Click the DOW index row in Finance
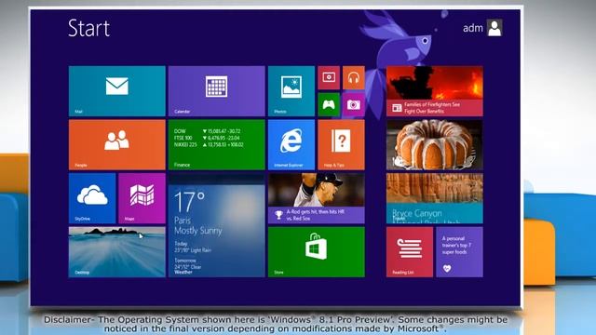Viewport: 596px width, 335px height. point(208,131)
